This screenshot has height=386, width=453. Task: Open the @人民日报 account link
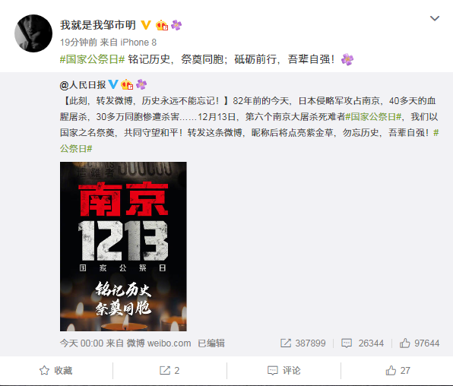coord(83,84)
